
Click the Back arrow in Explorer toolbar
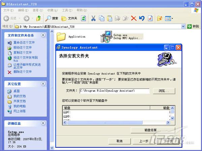6,18
